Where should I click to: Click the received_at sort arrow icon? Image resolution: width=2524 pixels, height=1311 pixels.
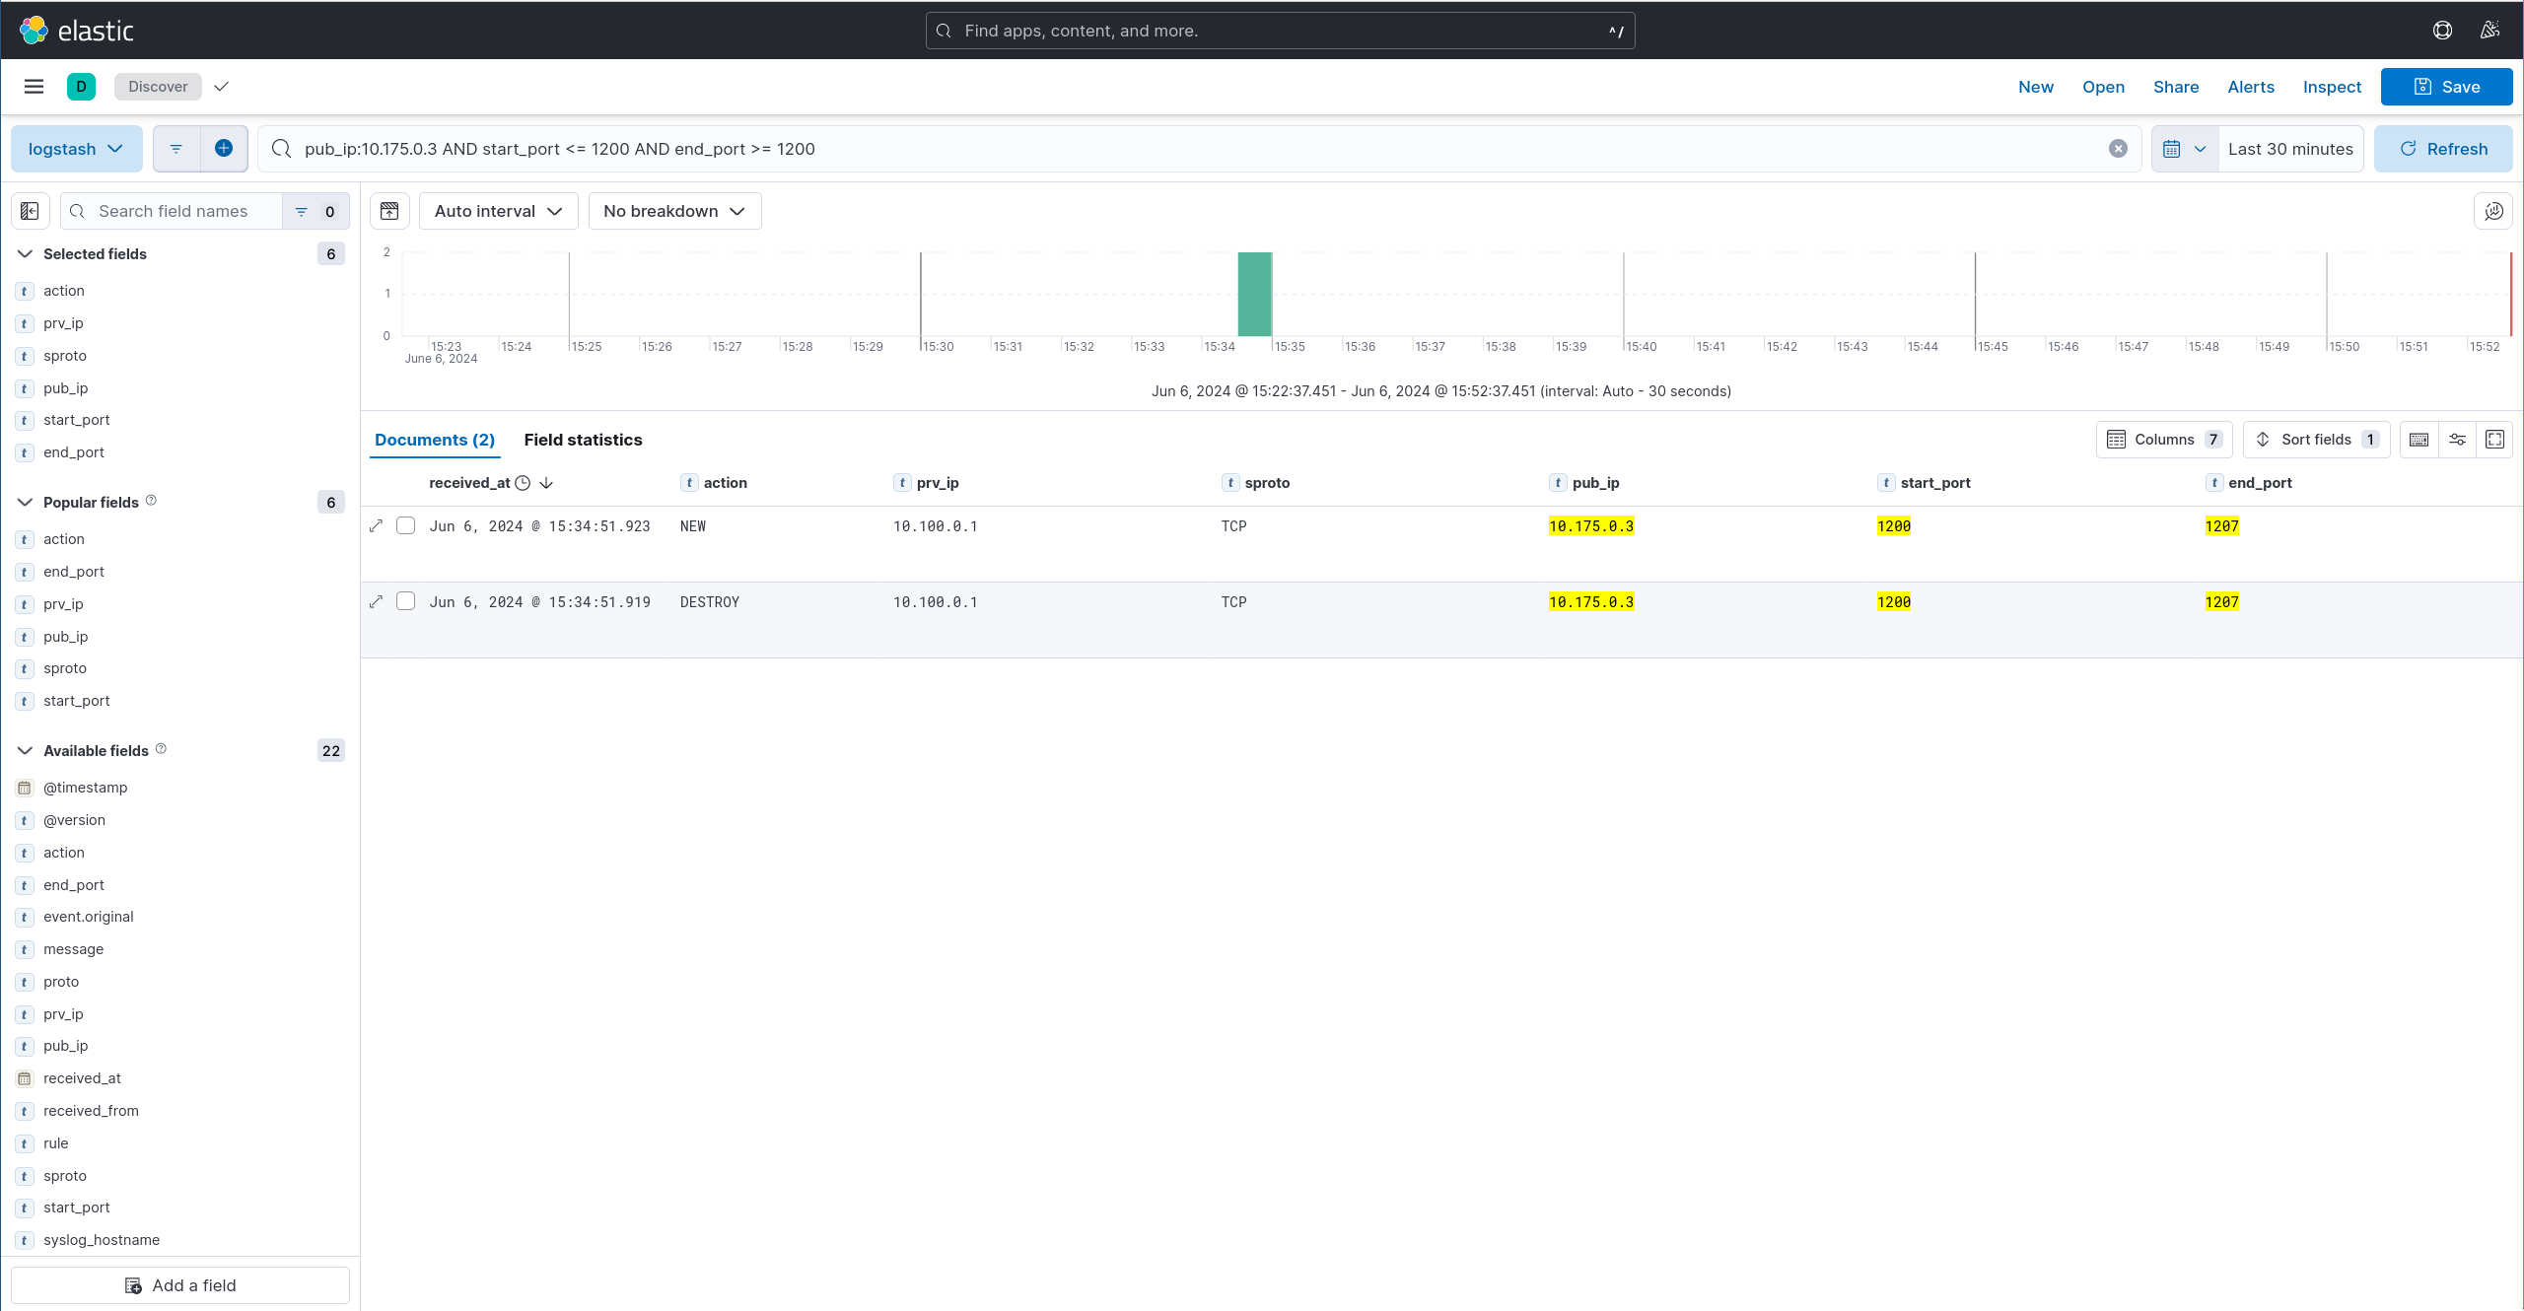coord(546,483)
